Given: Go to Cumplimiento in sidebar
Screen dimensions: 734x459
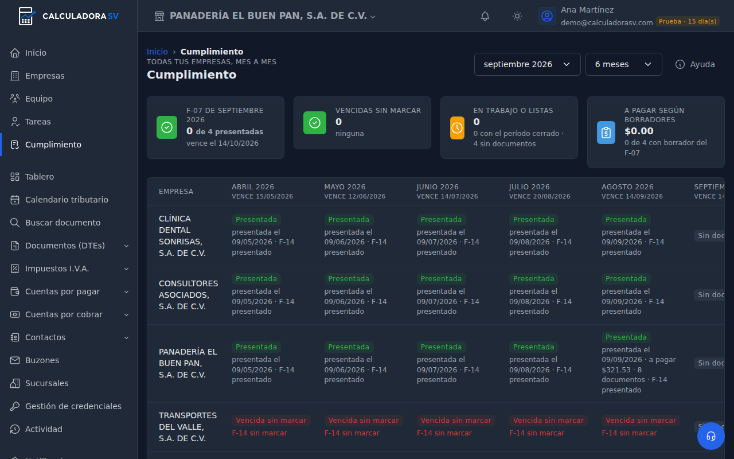Looking at the screenshot, I should pos(69,145).
